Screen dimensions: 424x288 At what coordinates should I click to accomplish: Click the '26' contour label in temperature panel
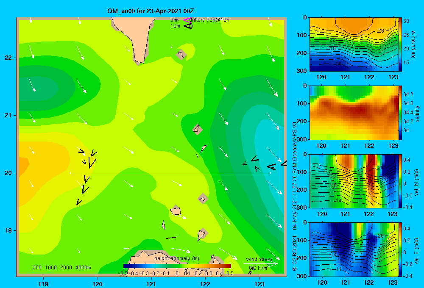pos(381,31)
